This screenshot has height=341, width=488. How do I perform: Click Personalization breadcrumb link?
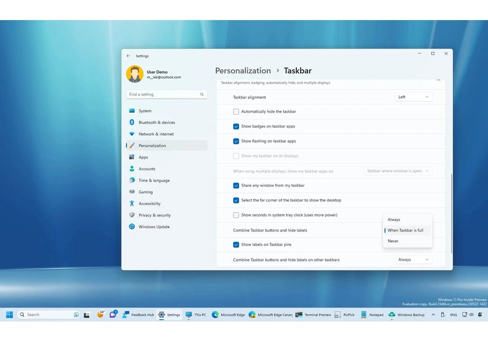[243, 71]
